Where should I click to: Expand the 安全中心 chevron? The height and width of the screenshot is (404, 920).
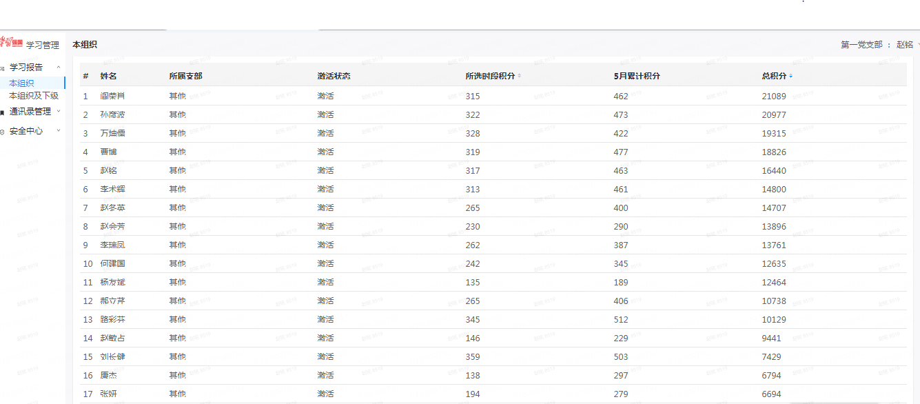click(x=59, y=130)
